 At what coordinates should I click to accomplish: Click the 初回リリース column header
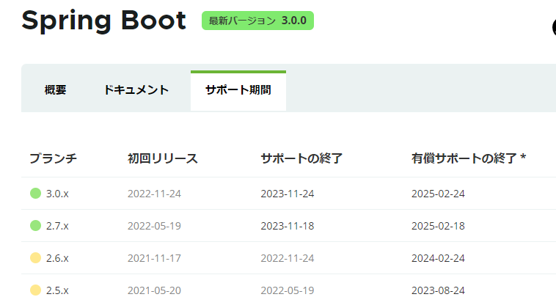pos(163,158)
